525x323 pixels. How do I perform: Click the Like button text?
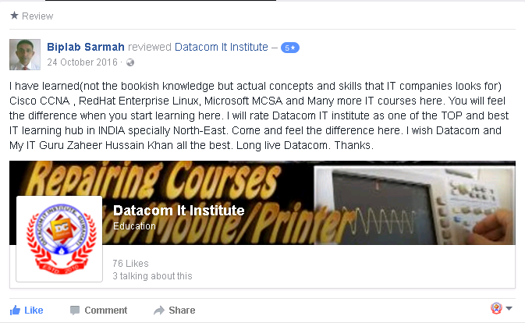[34, 311]
